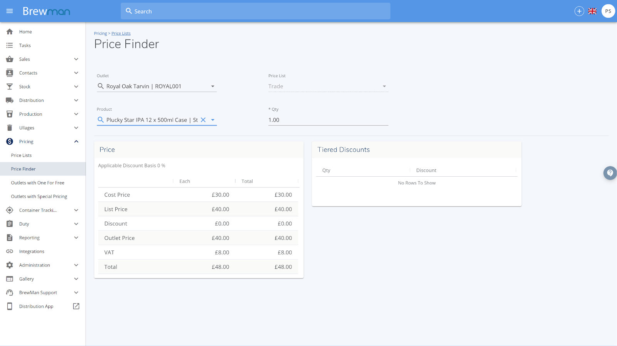Expand the Production menu chevron

click(x=76, y=114)
